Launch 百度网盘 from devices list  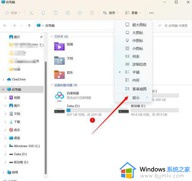[73, 96]
